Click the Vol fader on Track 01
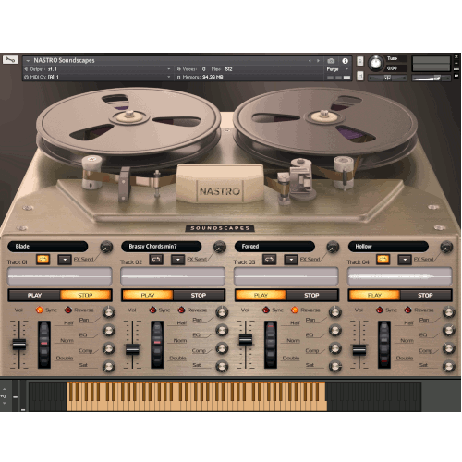This screenshot has width=462, height=462. 19,344
